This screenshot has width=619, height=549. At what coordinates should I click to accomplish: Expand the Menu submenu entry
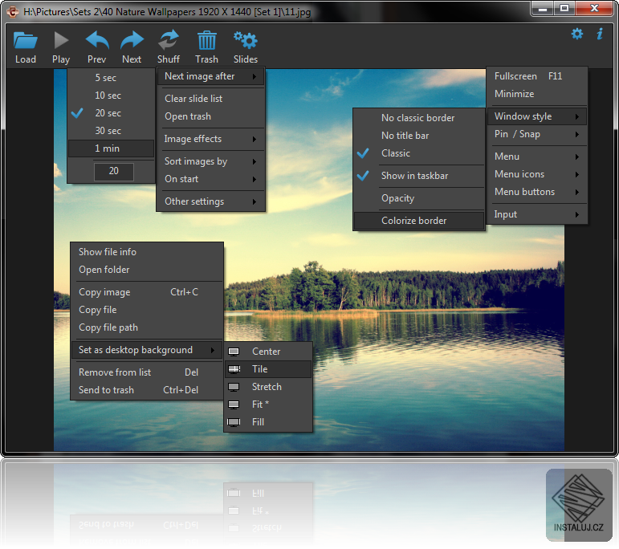[x=537, y=157]
